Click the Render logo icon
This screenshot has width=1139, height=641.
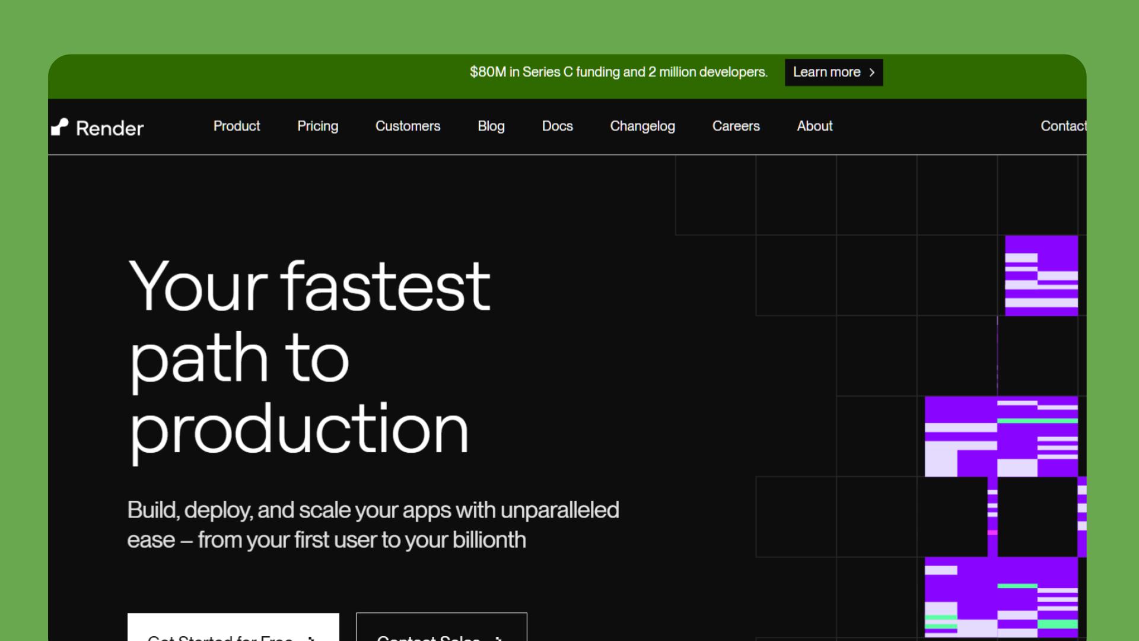tap(59, 127)
